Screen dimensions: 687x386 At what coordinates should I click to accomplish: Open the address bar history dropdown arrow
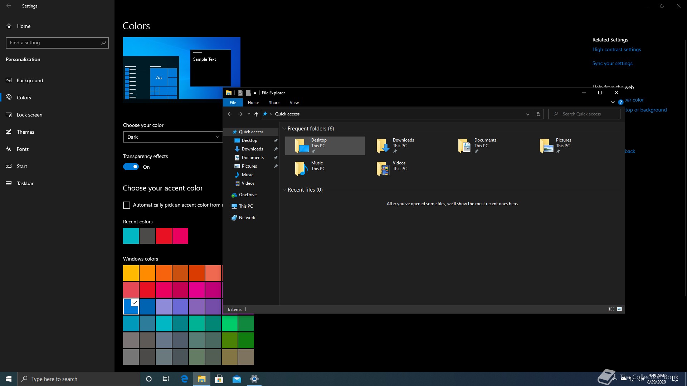(x=527, y=114)
